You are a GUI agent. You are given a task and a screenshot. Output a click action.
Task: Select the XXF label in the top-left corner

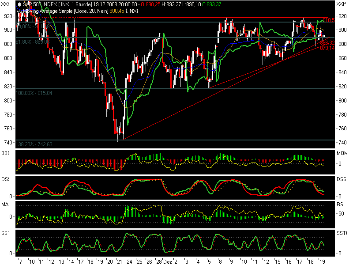(4, 4)
